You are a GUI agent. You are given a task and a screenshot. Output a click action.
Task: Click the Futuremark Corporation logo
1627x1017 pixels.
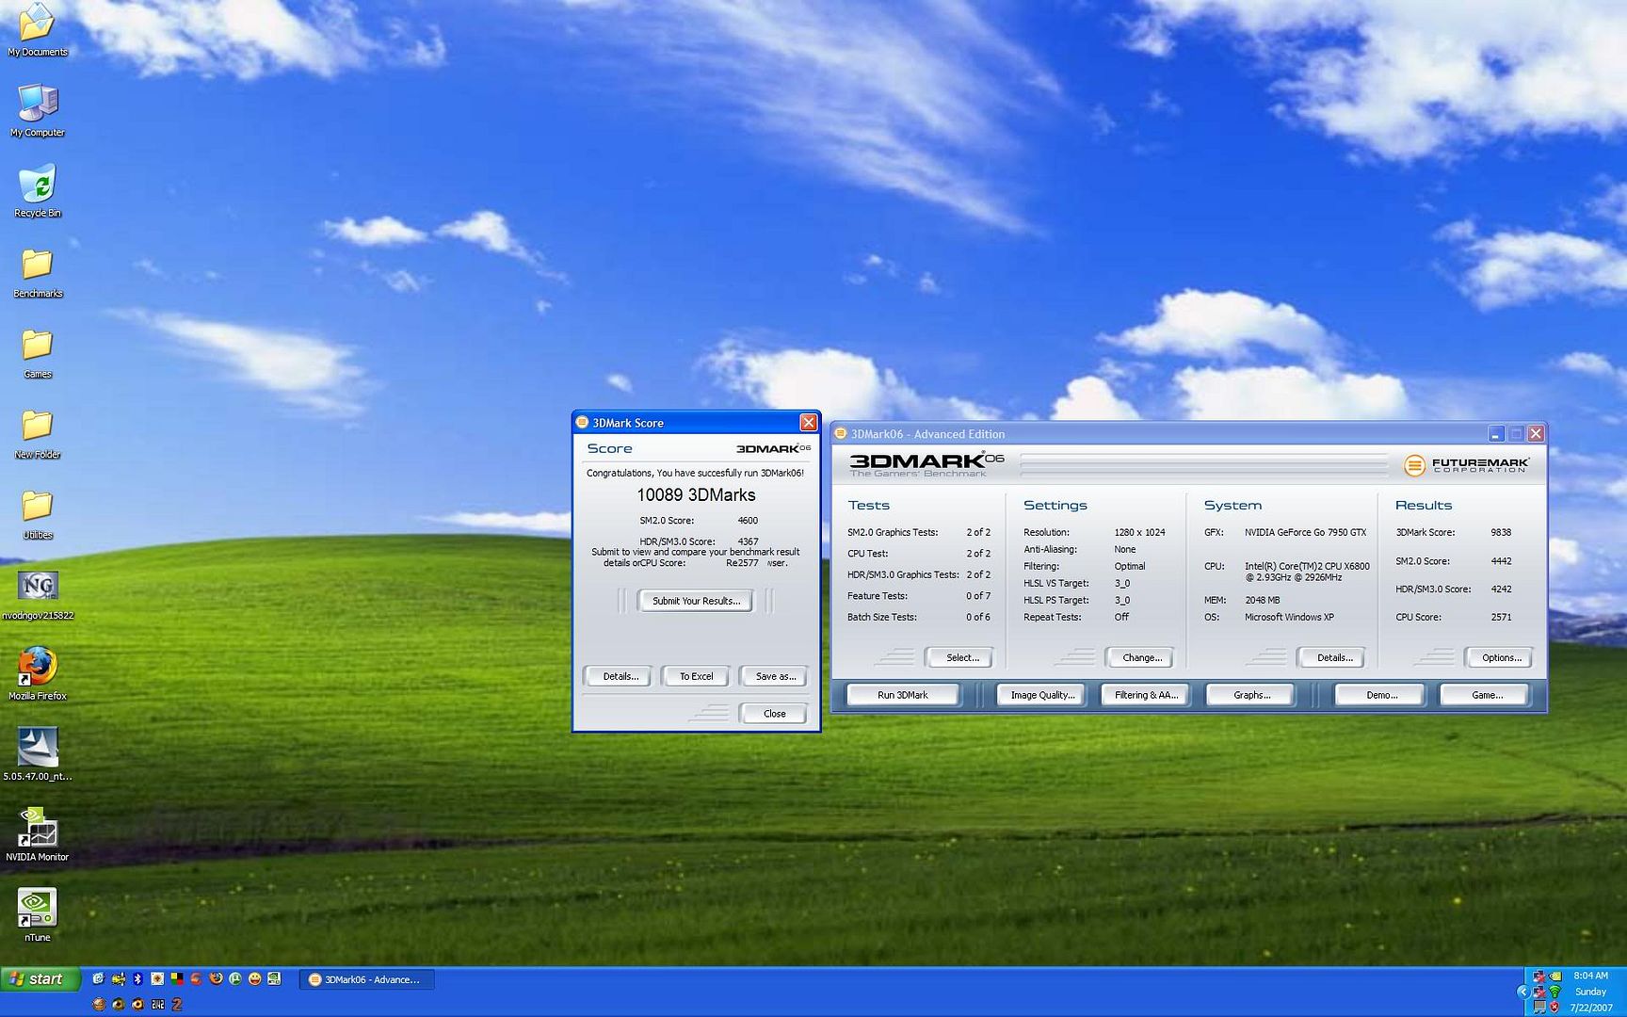click(x=1467, y=465)
